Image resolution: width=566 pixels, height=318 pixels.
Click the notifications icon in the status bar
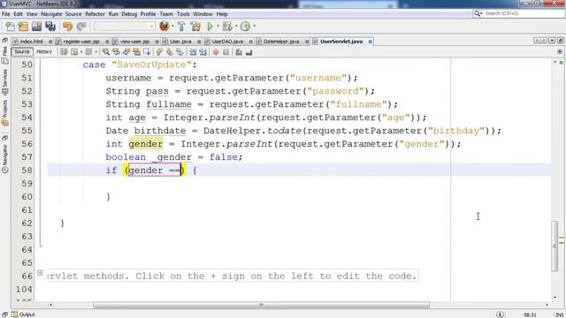click(x=500, y=314)
